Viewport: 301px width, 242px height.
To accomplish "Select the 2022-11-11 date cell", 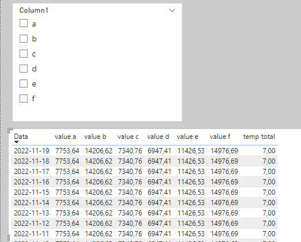I will point(32,234).
